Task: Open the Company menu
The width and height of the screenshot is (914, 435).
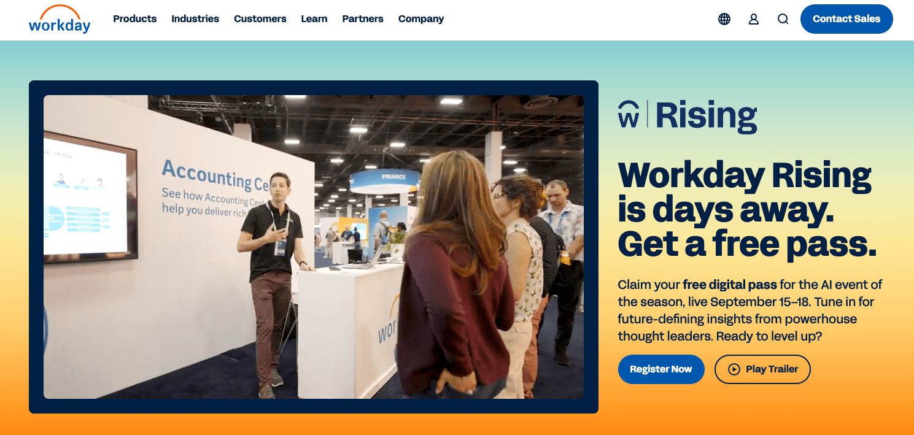Action: 421,19
